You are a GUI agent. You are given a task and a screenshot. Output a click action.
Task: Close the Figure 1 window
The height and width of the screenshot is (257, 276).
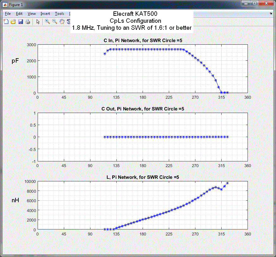coord(266,3)
